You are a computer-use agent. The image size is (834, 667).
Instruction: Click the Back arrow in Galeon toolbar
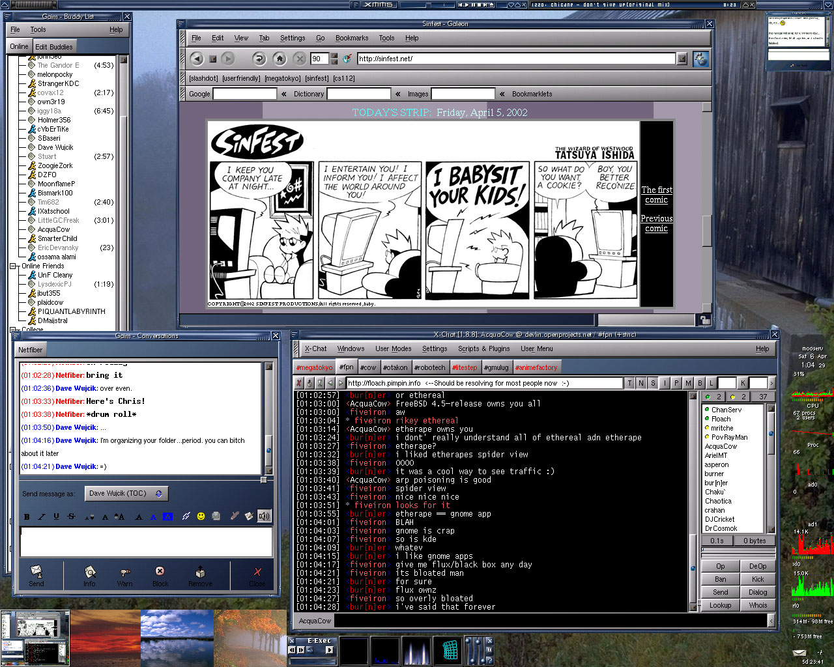pos(197,59)
